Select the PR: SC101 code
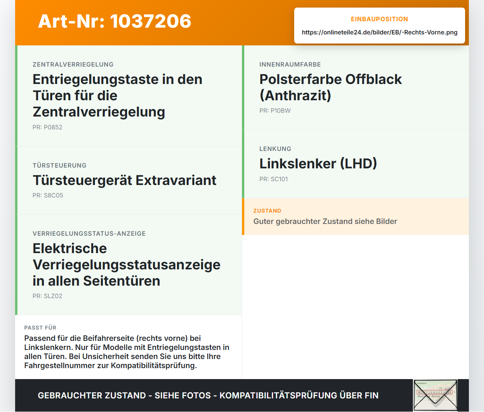The image size is (484, 412). click(273, 179)
